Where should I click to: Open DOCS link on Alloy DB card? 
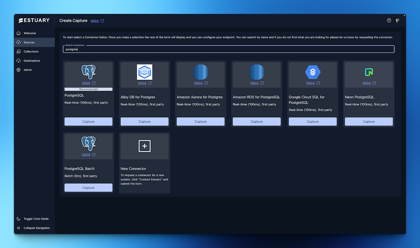coord(142,83)
